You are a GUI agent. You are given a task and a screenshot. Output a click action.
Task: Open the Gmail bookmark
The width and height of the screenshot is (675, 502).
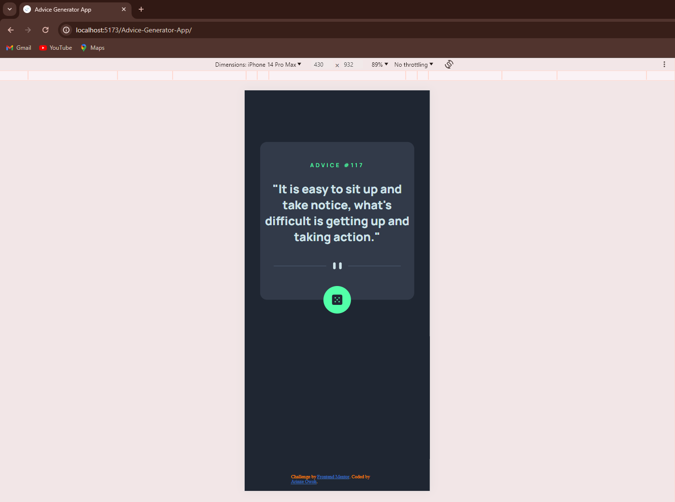tap(18, 48)
